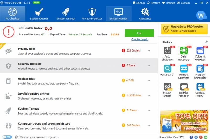210x139 pixels.
Task: Click the Checkup again link
Action: 140,39
